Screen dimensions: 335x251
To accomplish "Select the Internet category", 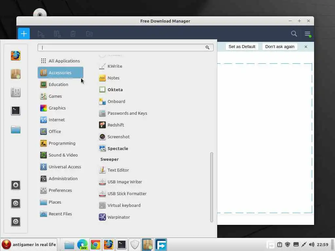I will click(61, 120).
